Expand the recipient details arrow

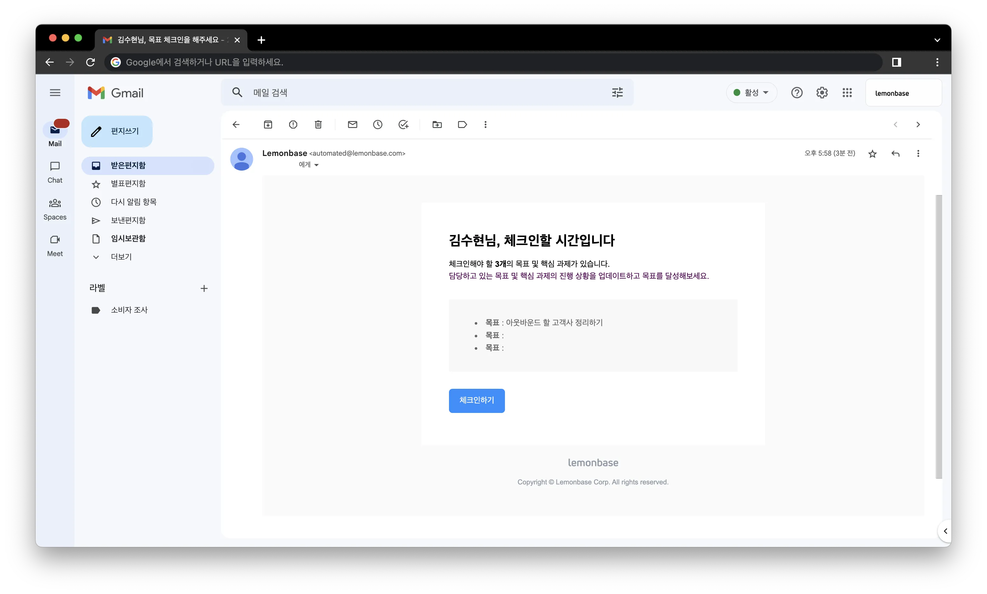pos(316,165)
